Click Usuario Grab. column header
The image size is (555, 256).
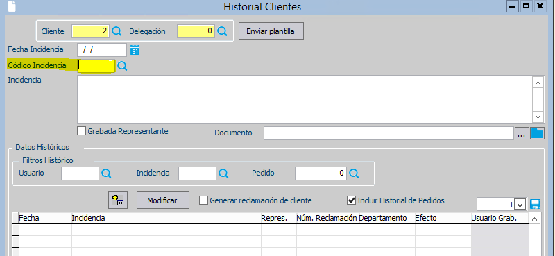click(x=499, y=218)
